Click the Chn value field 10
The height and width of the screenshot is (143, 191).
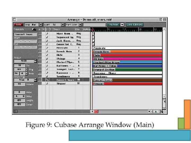[19, 65]
